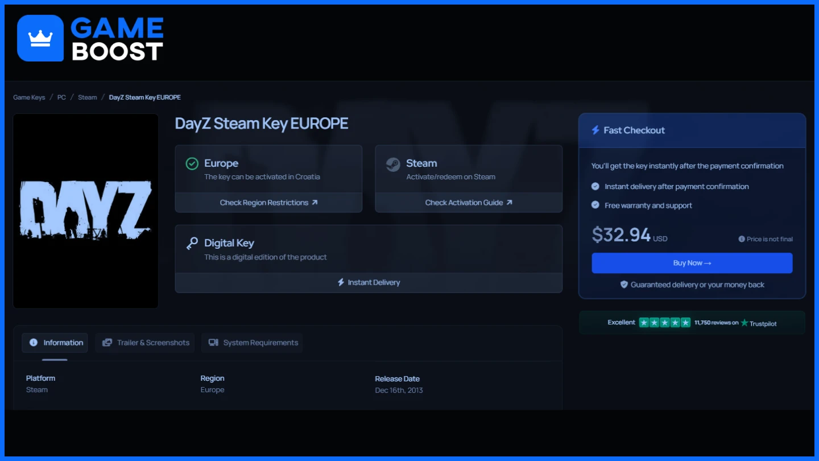819x461 pixels.
Task: Switch to the Trailer & Screenshots tab
Action: click(145, 343)
